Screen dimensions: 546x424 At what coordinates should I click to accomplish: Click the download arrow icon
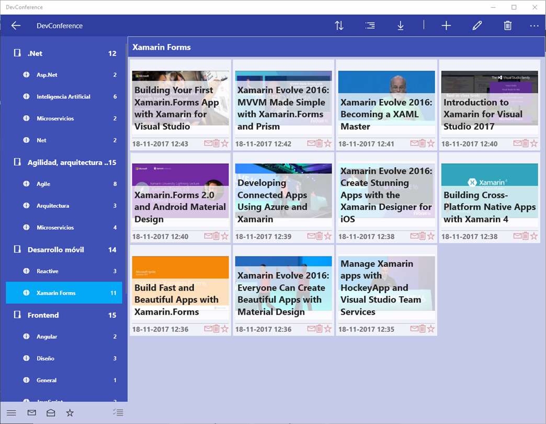pos(401,26)
